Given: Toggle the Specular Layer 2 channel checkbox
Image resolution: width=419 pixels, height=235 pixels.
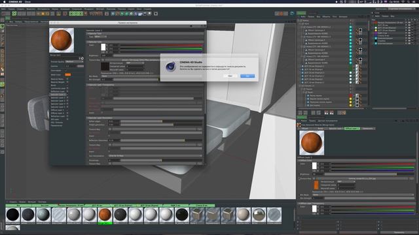Looking at the screenshot, I should point(67,98).
